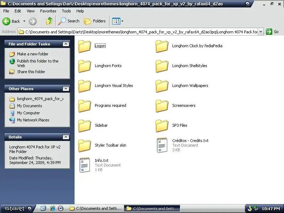Open the View menu

coord(31,11)
